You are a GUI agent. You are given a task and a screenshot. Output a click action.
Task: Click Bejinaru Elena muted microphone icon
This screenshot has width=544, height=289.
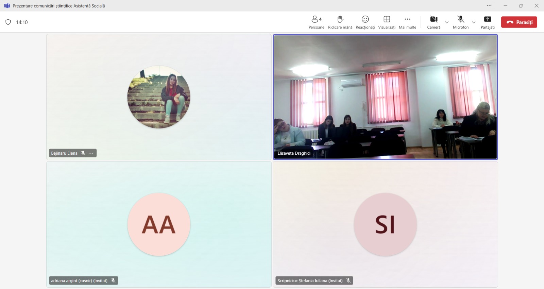click(x=83, y=153)
